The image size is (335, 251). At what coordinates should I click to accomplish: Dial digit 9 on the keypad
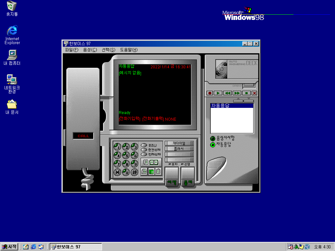coord(134,164)
